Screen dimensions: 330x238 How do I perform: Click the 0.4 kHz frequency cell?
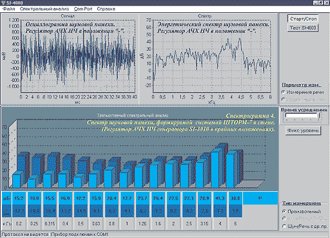(65, 224)
